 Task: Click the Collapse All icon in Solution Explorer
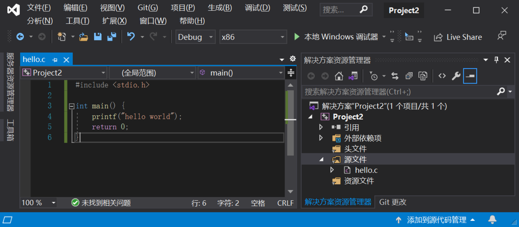409,76
